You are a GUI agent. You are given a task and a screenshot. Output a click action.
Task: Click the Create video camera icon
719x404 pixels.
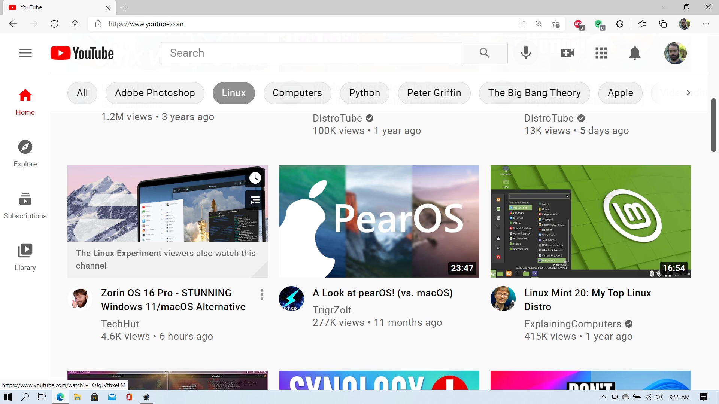point(567,53)
